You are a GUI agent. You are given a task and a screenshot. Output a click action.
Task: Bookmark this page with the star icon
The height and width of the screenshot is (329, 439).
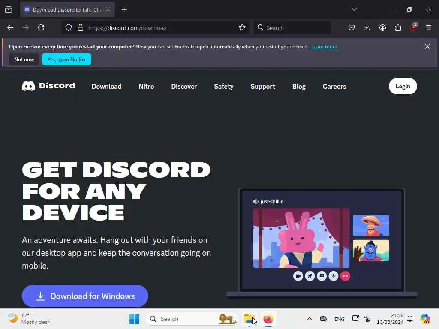(x=242, y=28)
